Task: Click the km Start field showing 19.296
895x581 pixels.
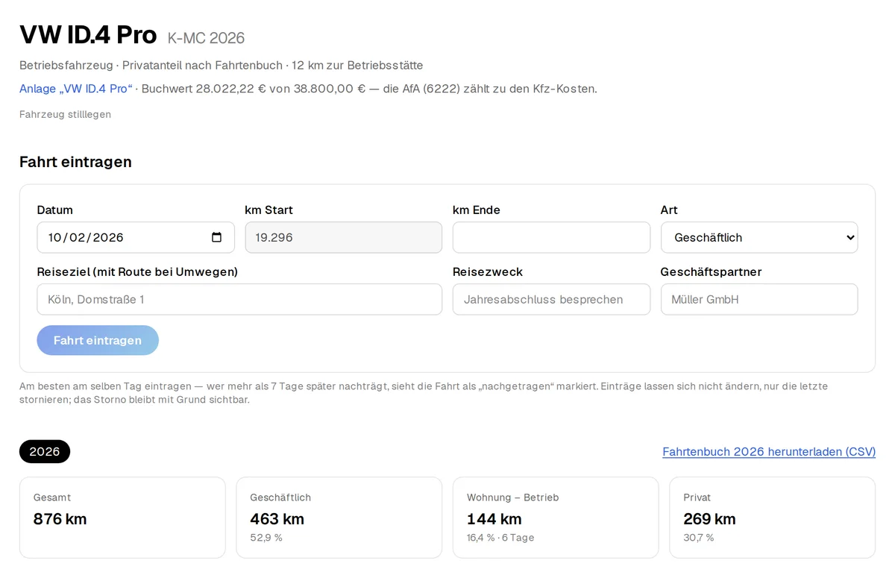Action: [x=343, y=237]
